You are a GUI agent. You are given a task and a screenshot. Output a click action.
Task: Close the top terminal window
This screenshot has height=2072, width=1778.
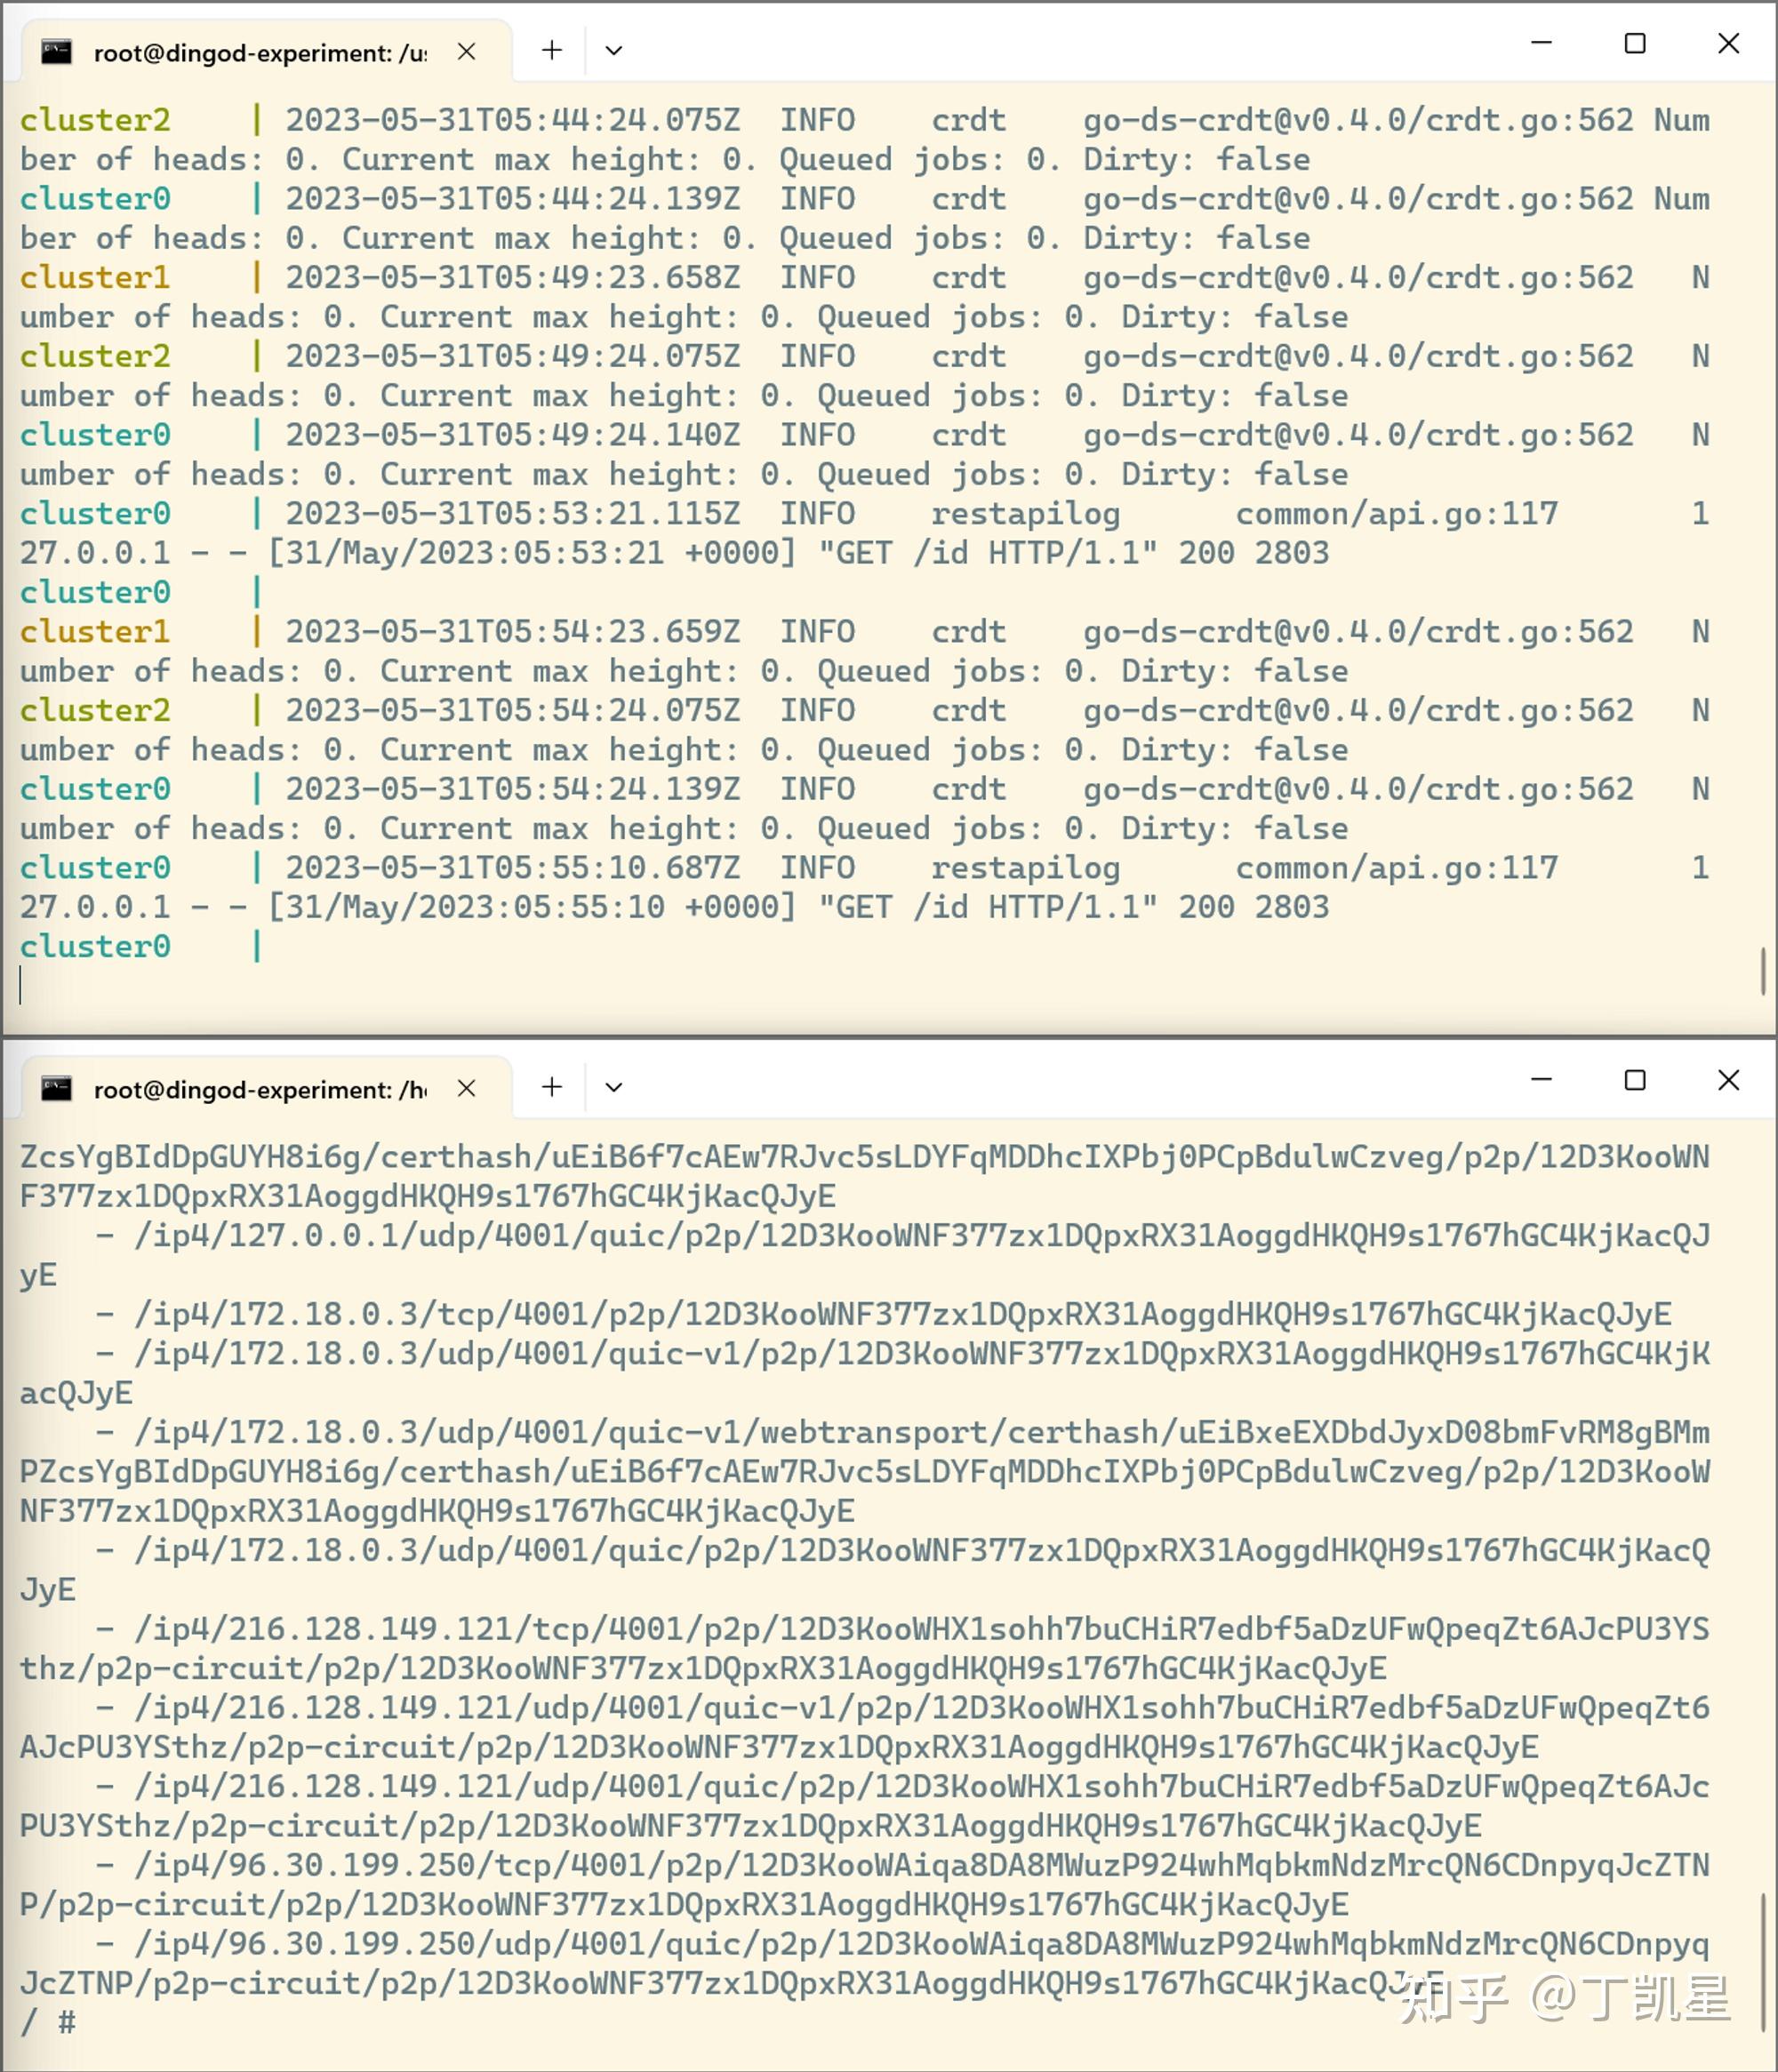[x=1728, y=43]
